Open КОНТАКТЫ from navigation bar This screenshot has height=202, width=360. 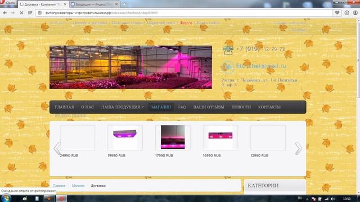click(x=269, y=107)
